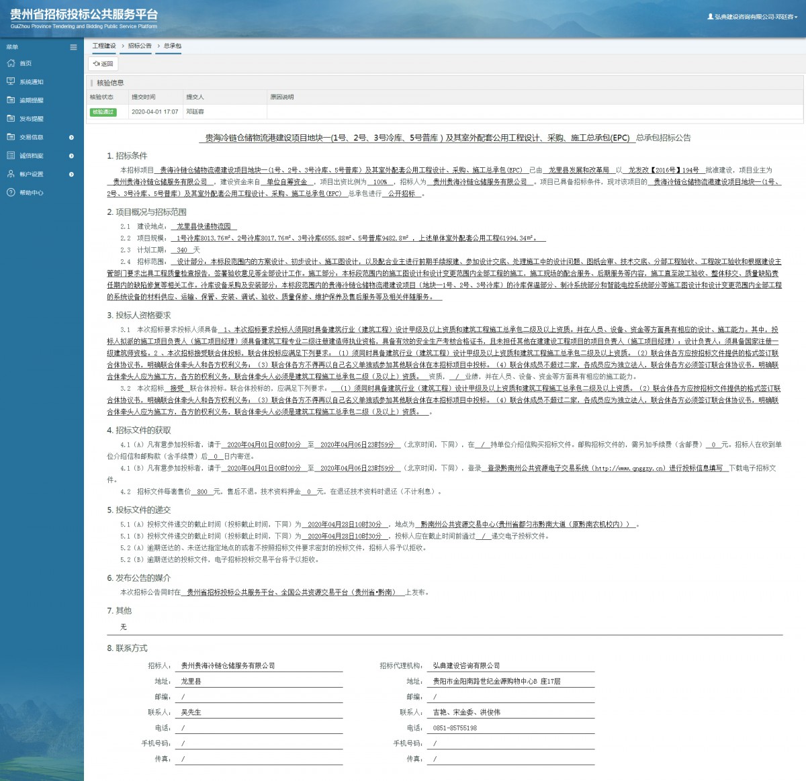Click the 贵州省招标投标公共服务平台 site title
Screen dimensions: 806x781
coord(84,15)
